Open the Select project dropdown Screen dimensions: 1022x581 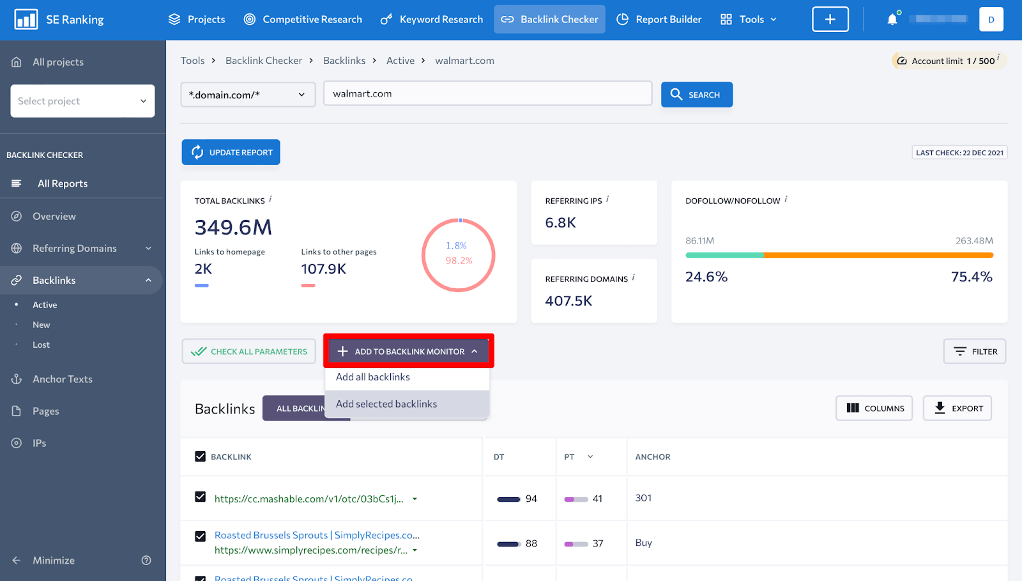(82, 101)
